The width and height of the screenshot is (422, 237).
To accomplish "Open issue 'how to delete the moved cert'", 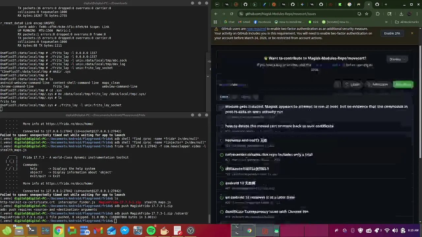I will pos(279,126).
